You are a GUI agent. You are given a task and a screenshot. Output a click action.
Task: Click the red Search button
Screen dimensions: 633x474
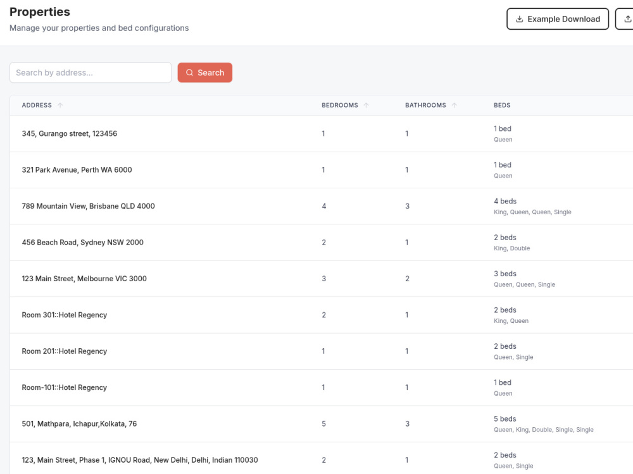pos(204,73)
